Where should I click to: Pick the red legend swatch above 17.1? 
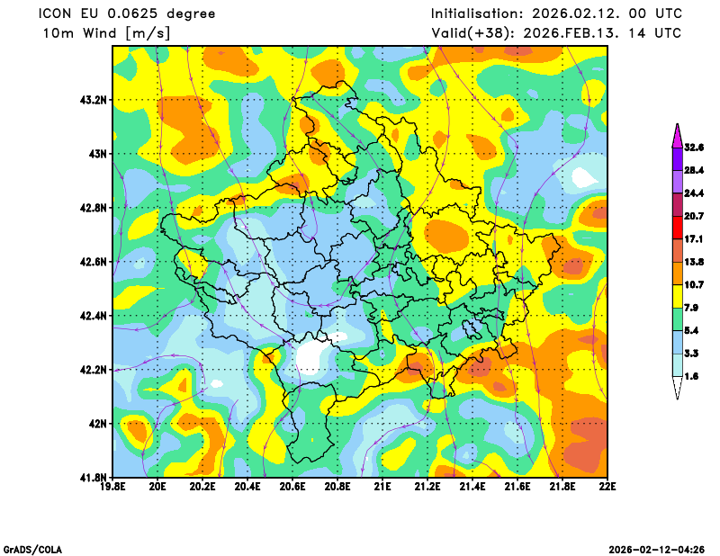click(677, 228)
